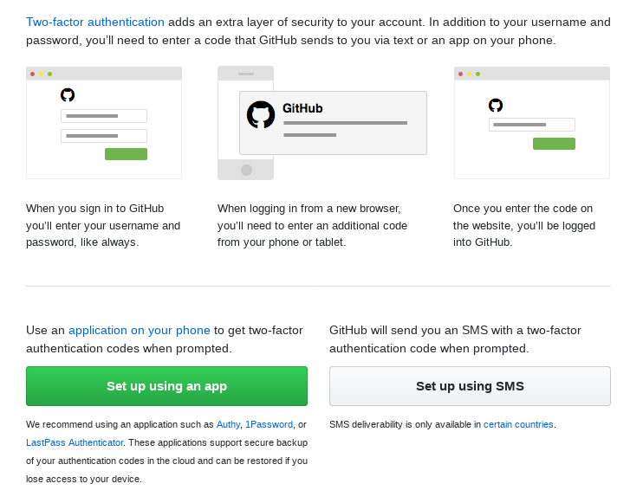The image size is (630, 503).
Task: Open the application on your phone link
Action: coord(139,331)
